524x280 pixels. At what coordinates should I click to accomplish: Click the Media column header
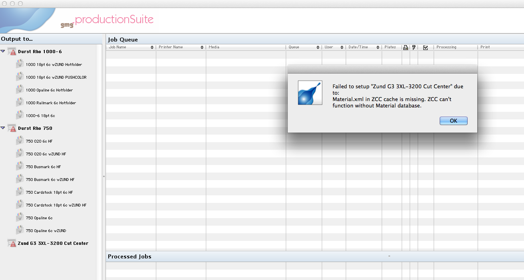pyautogui.click(x=246, y=47)
